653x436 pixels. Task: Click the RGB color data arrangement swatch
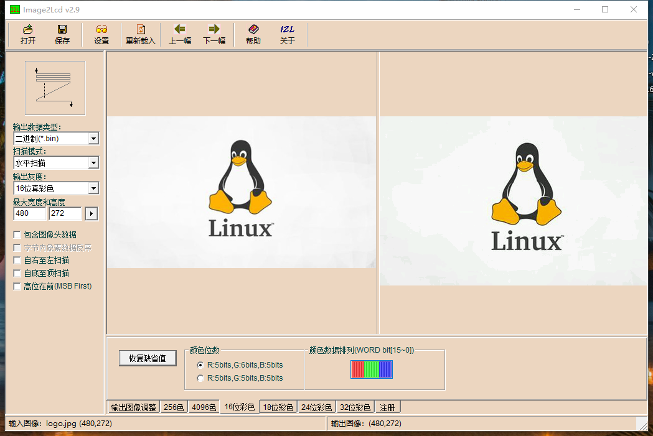372,369
